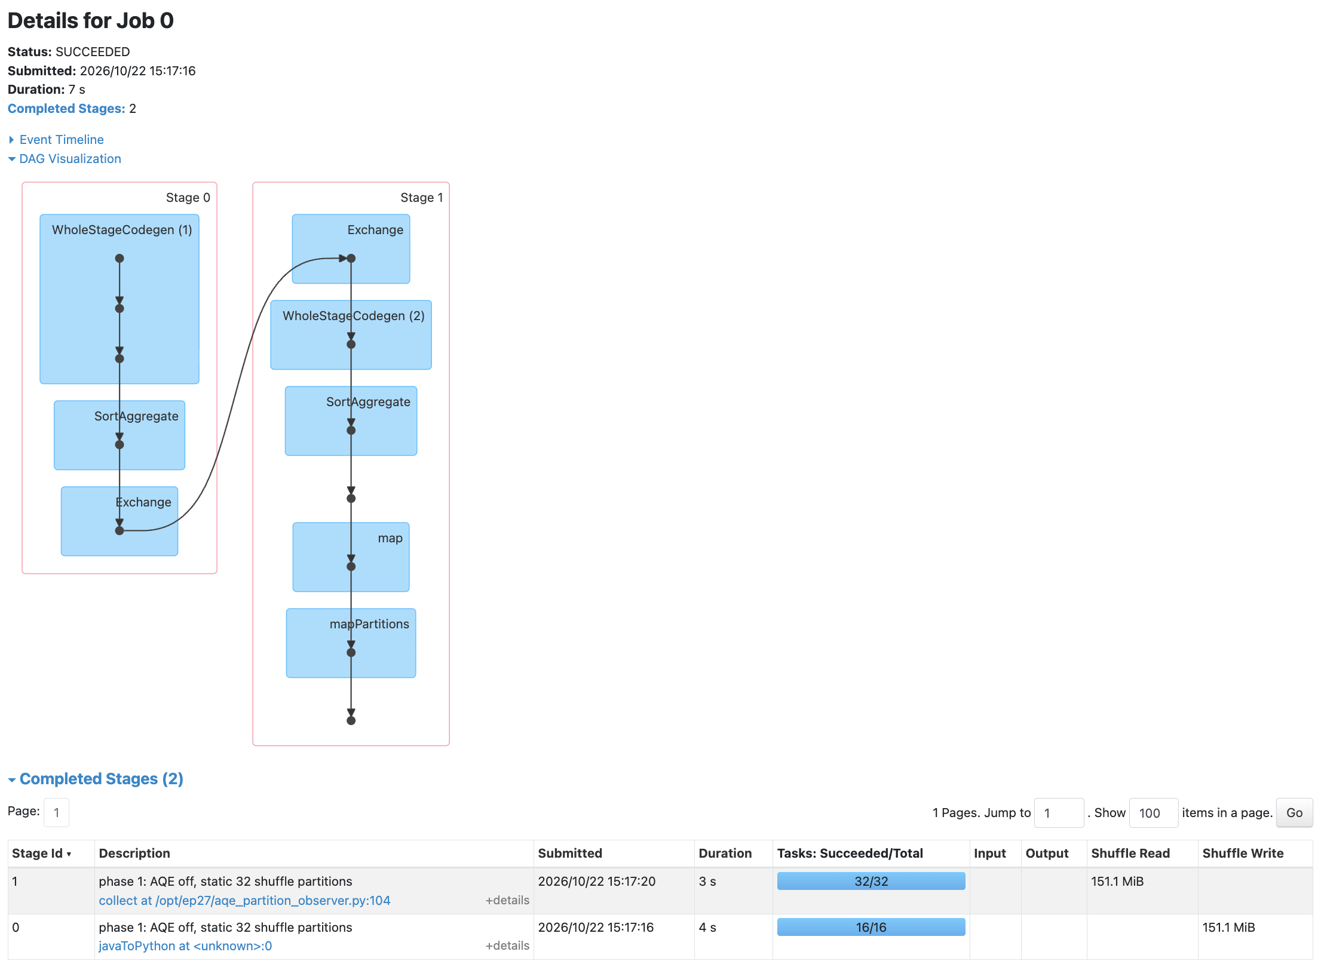This screenshot has height=964, width=1324.
Task: Select the Exchange node in Stage 0
Action: point(119,521)
